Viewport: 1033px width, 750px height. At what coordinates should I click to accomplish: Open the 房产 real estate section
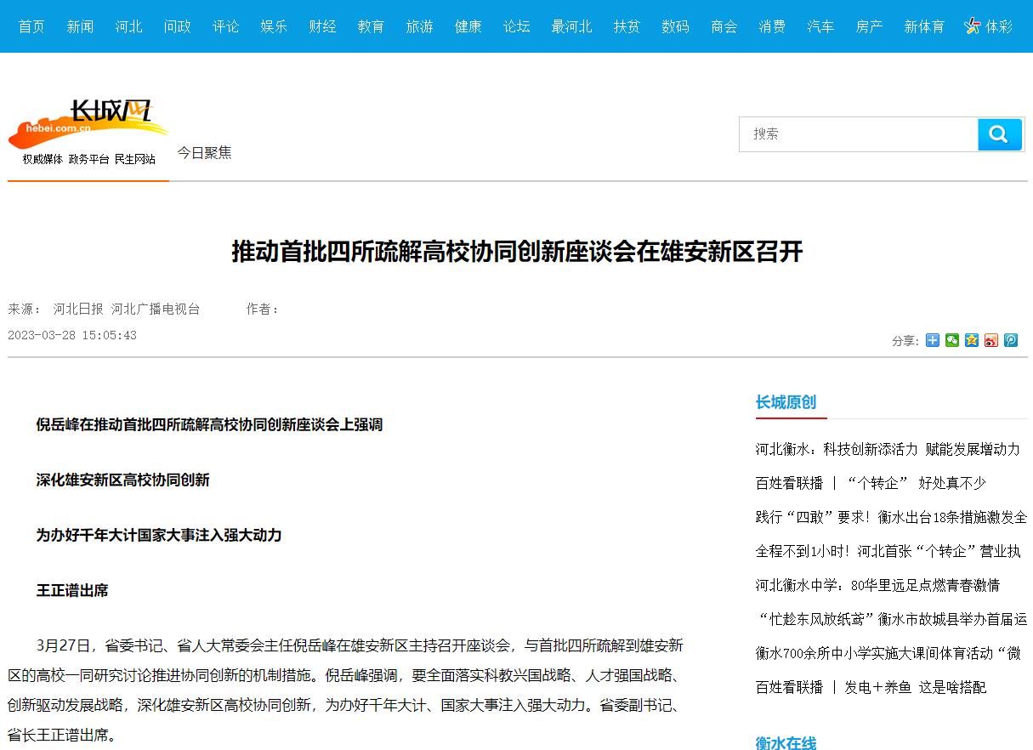(869, 26)
